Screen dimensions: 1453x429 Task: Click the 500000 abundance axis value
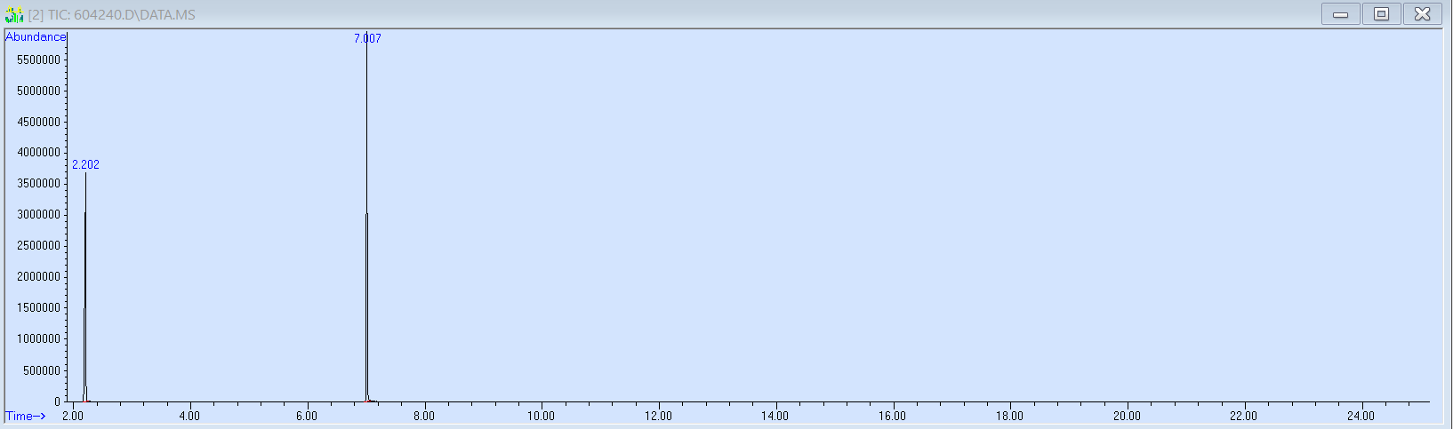(41, 370)
